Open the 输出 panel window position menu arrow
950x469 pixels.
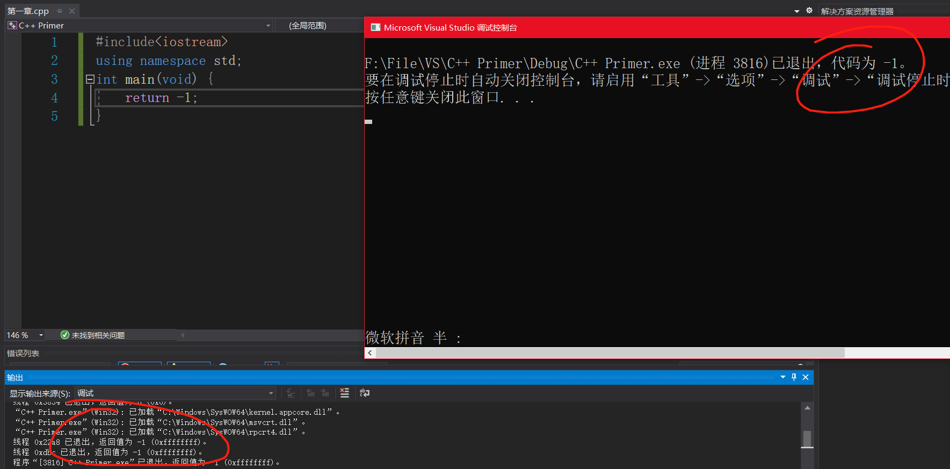783,377
